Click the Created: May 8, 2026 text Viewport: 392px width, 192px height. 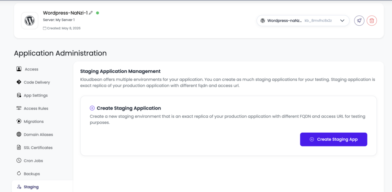coord(64,28)
